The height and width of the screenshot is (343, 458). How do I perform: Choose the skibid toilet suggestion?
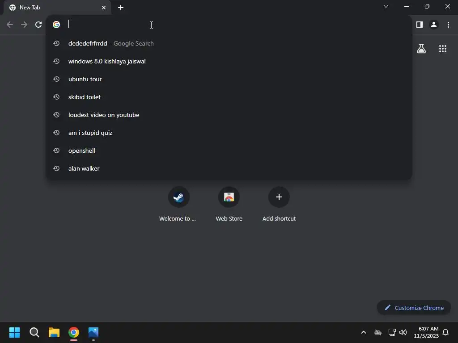(229, 97)
